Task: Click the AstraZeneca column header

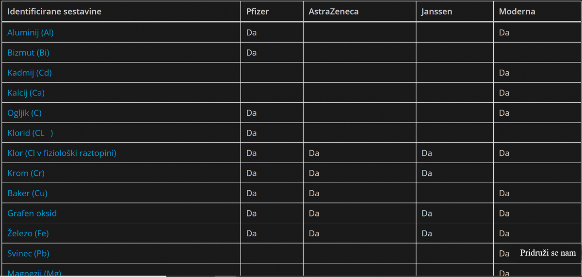Action: (334, 12)
